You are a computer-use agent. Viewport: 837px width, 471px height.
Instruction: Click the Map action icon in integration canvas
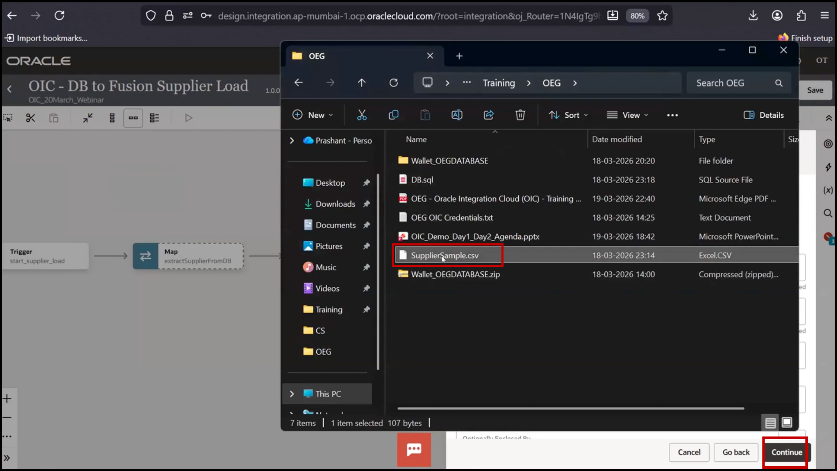[146, 256]
